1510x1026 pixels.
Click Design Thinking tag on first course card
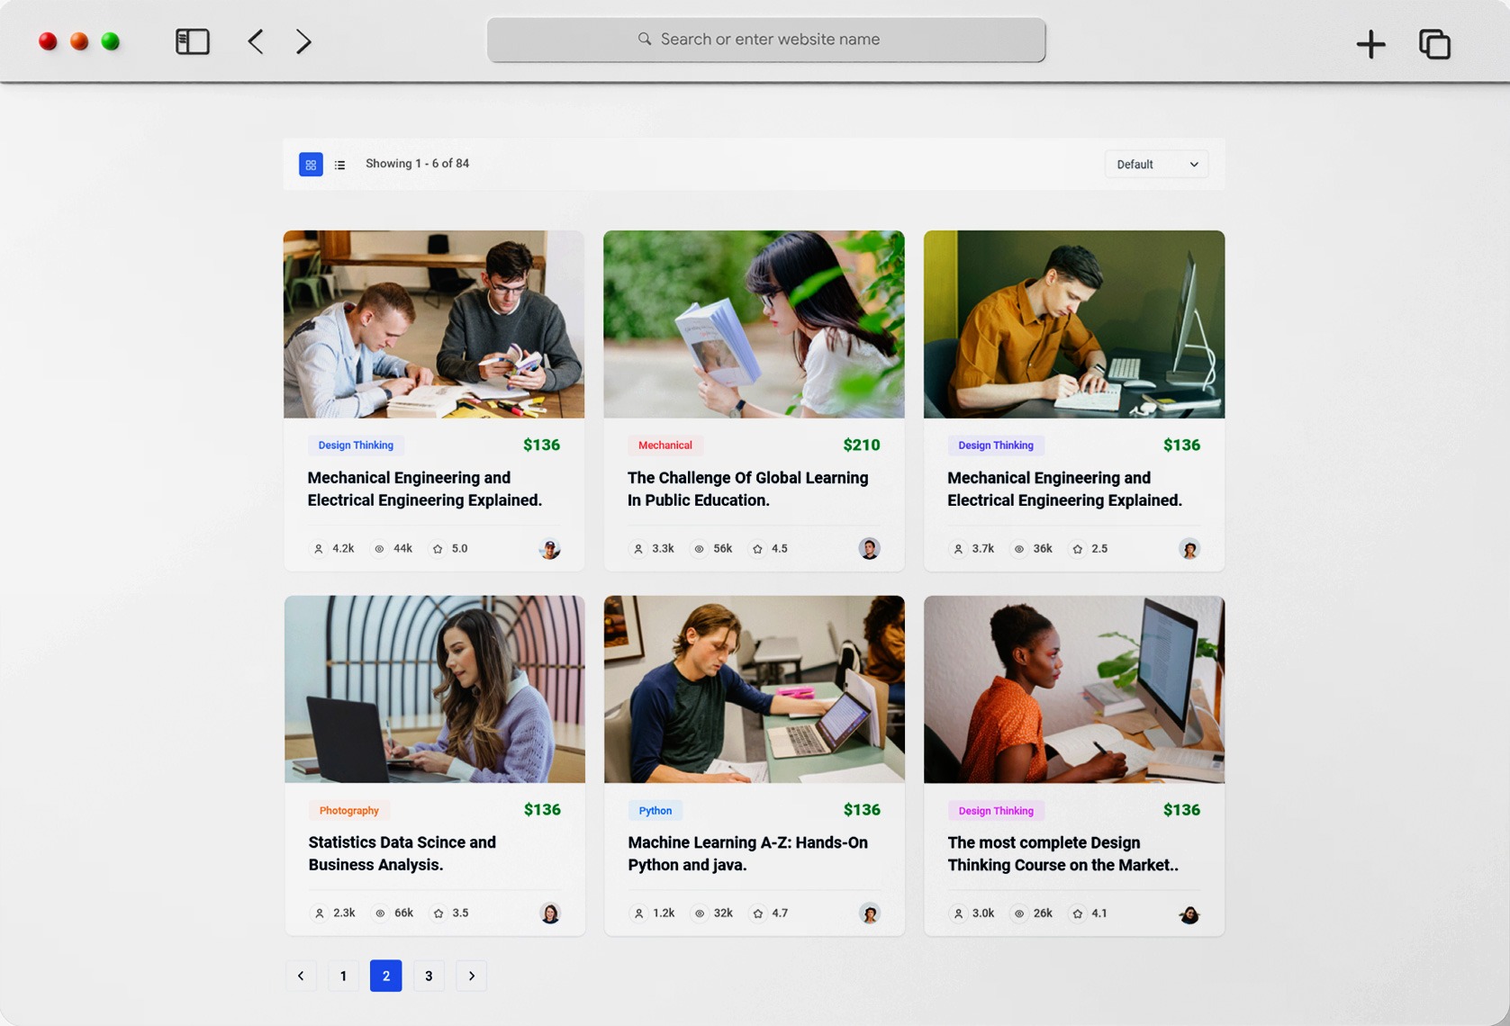point(356,445)
